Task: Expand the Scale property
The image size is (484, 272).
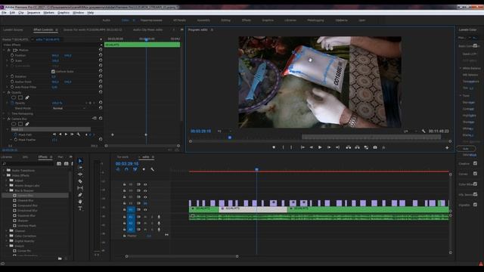Action: coord(8,60)
